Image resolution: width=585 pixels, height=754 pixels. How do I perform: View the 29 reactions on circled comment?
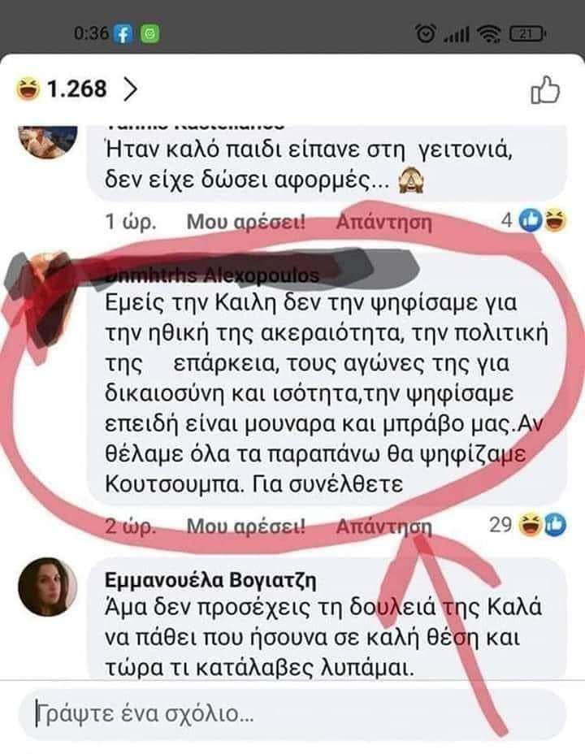(527, 524)
